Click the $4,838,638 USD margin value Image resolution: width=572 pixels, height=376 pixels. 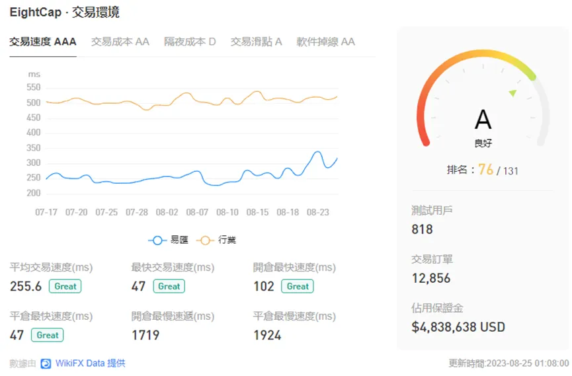[458, 326]
